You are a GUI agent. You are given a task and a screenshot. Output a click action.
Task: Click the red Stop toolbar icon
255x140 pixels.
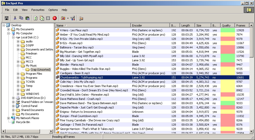[55, 18]
